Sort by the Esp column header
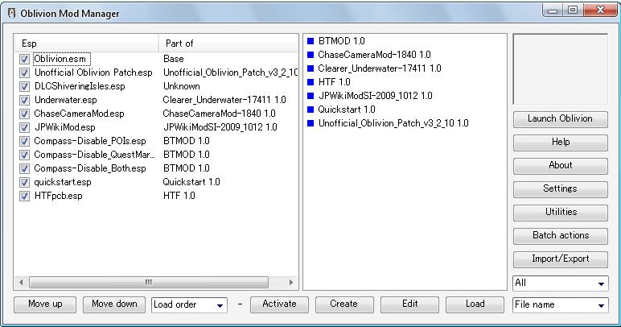The height and width of the screenshot is (327, 621). [x=86, y=43]
